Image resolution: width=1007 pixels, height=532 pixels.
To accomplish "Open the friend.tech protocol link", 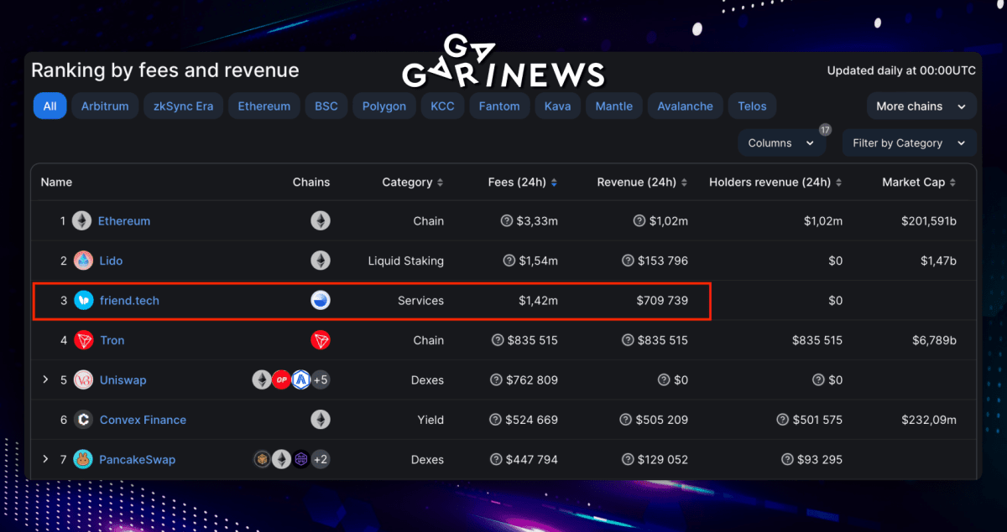I will [x=129, y=301].
